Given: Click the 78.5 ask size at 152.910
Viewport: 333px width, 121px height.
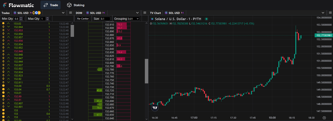Looking at the screenshot, I should (120, 24).
